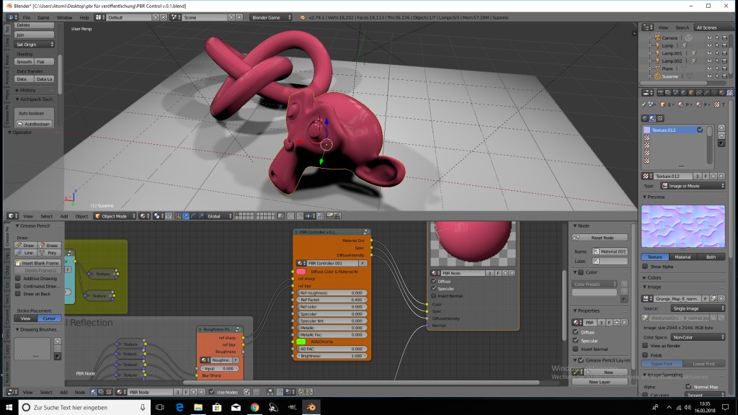Select the Draw tool in Grease Pencil panel
The image size is (738, 415).
tap(27, 246)
